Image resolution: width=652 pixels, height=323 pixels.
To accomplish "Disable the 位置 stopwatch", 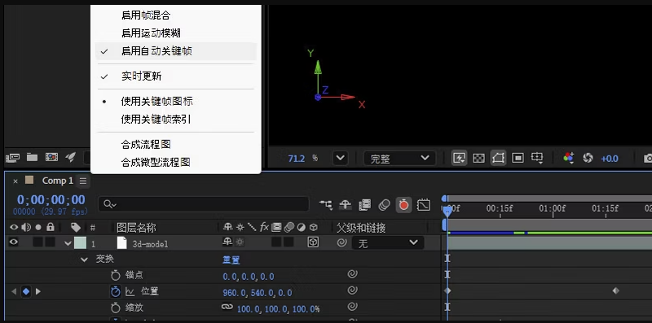I will 116,291.
